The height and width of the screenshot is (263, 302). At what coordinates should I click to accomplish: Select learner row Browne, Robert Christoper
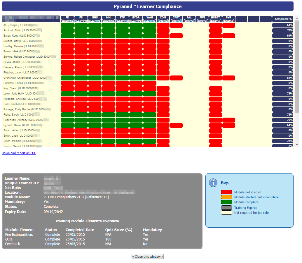point(30,56)
